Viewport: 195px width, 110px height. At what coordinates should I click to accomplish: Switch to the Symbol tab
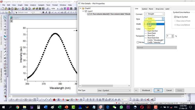pyautogui.click(x=144, y=9)
